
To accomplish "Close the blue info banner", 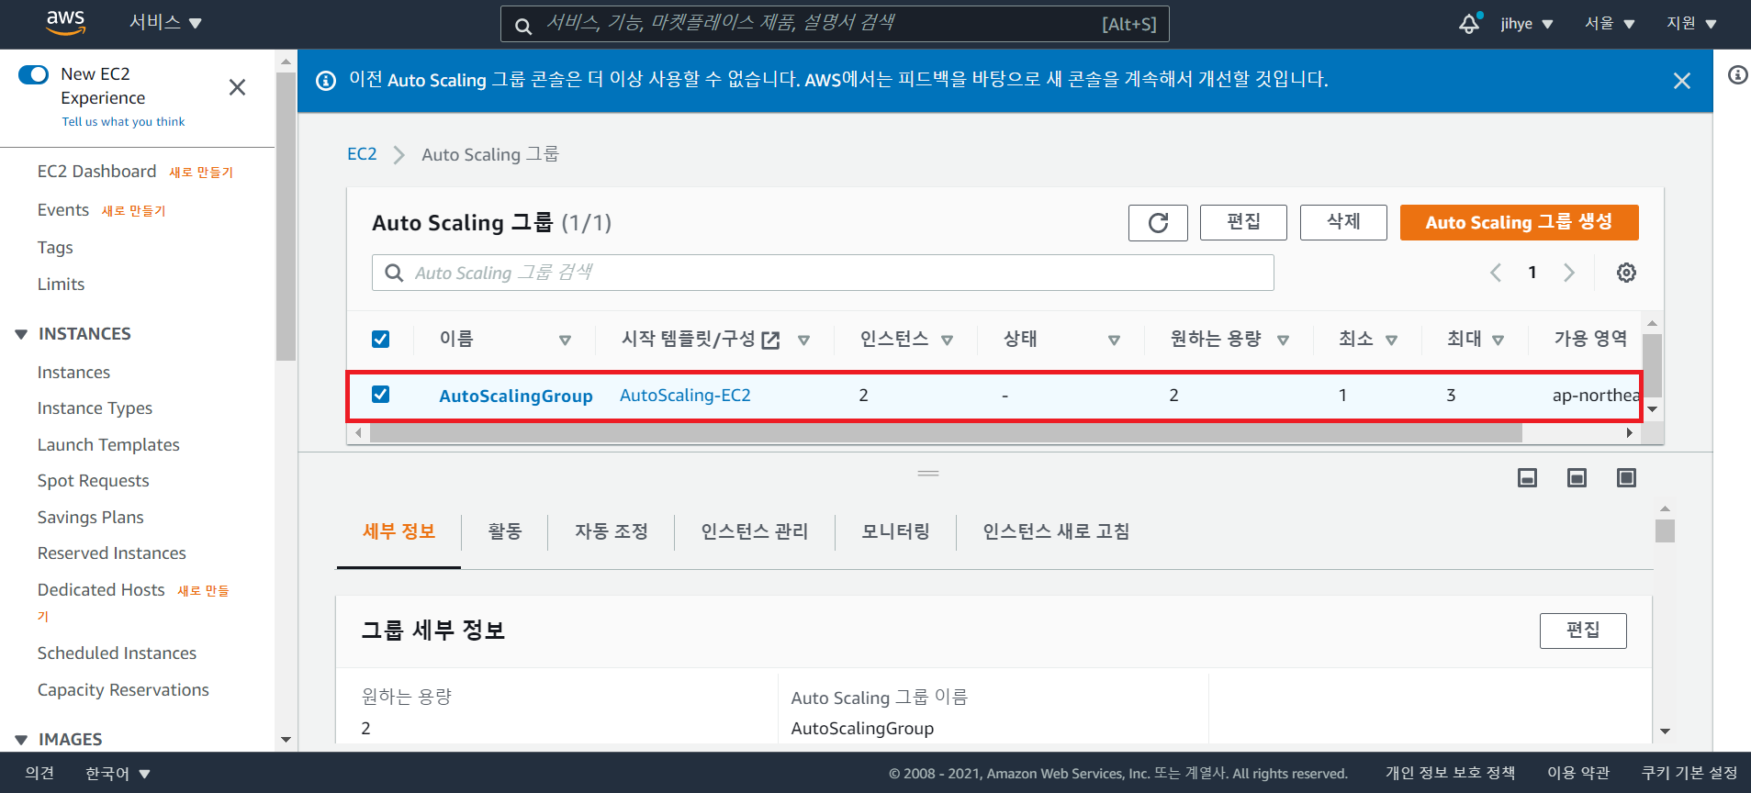I will pos(1682,81).
